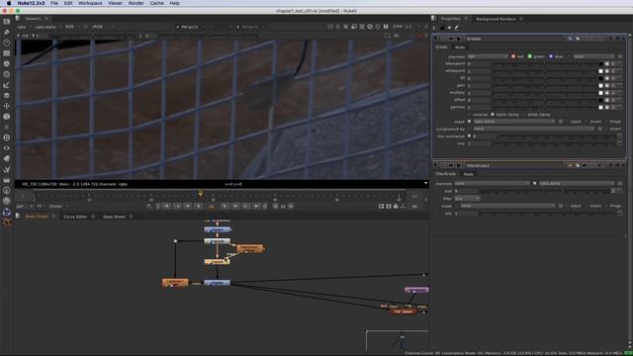
Task: Open the (un)premult by dropdown
Action: click(x=533, y=129)
